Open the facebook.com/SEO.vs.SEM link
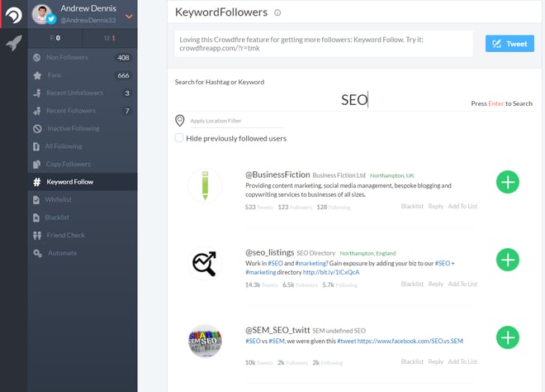Screen dimensions: 545x392 410,341
